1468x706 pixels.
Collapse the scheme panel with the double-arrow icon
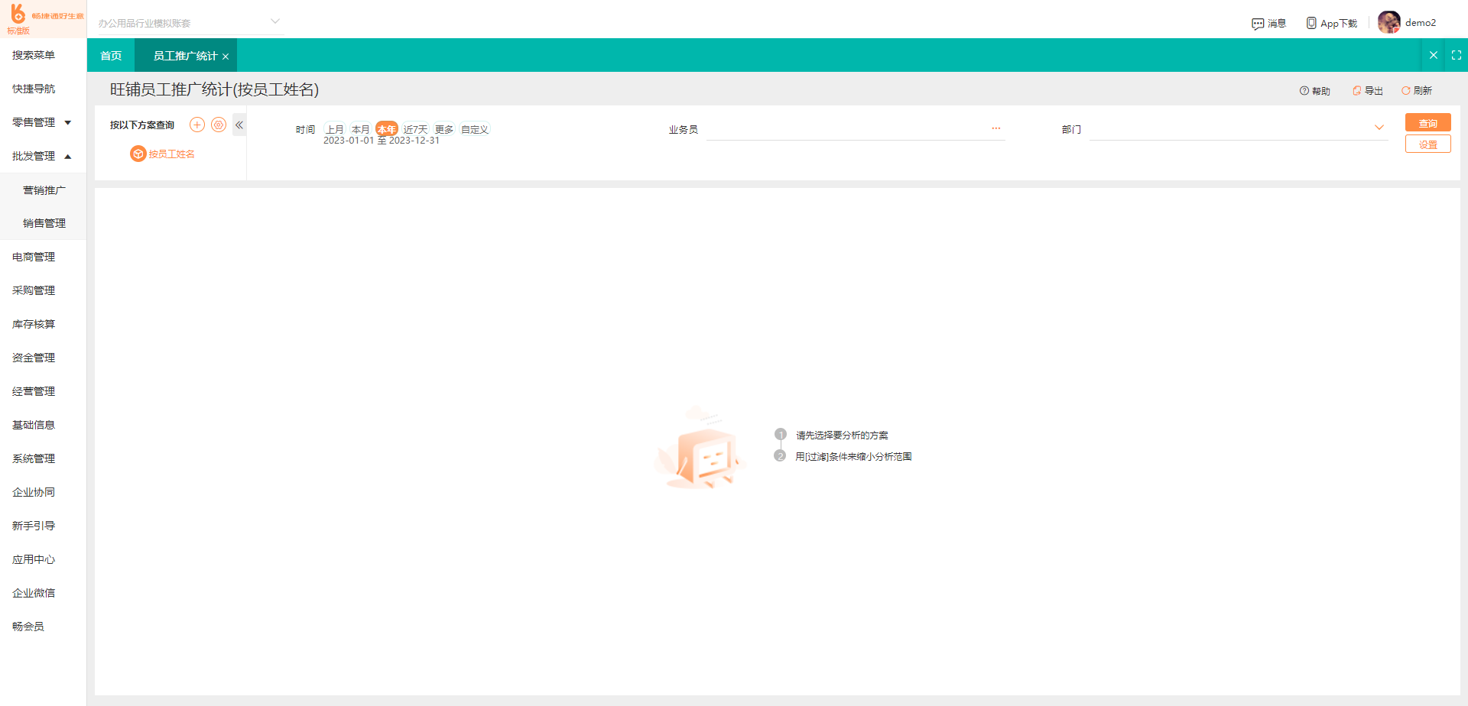click(x=239, y=125)
